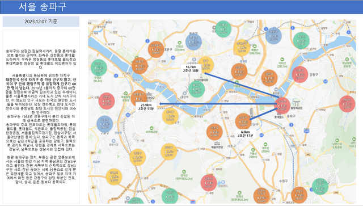Click the 관악산 mountain icon
The width and height of the screenshot is (363, 206).
184,172
